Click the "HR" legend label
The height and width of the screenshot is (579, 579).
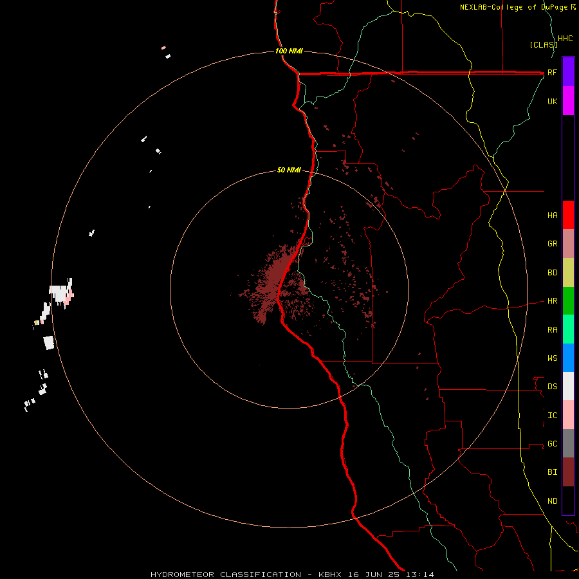553,301
